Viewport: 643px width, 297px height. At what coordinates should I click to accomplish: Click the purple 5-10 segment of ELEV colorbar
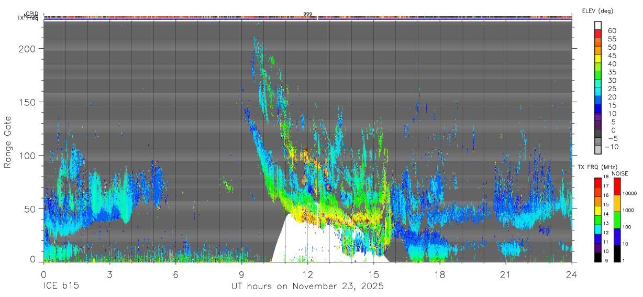(x=598, y=117)
